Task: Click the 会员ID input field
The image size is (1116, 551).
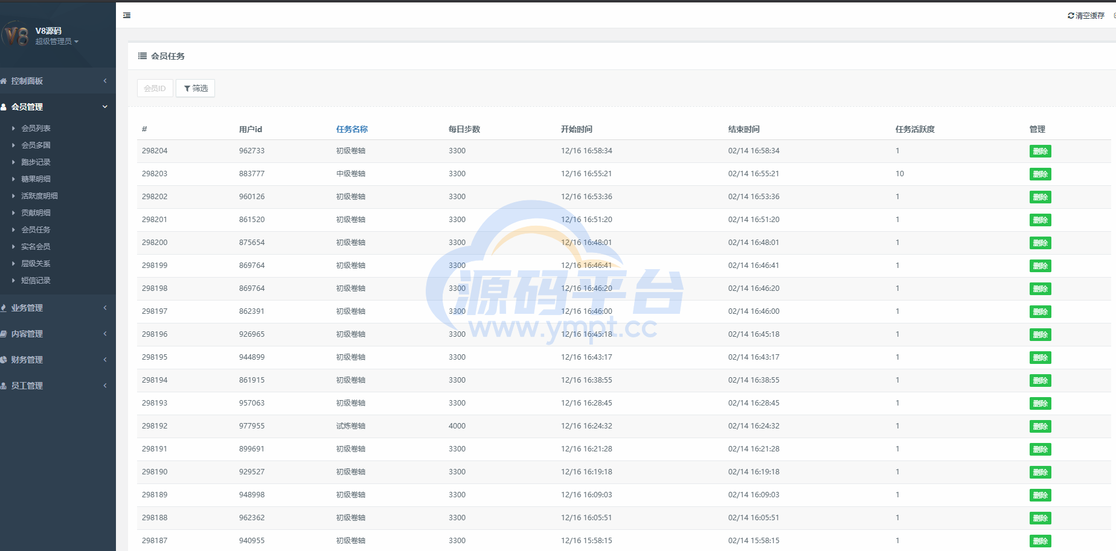Action: point(155,88)
